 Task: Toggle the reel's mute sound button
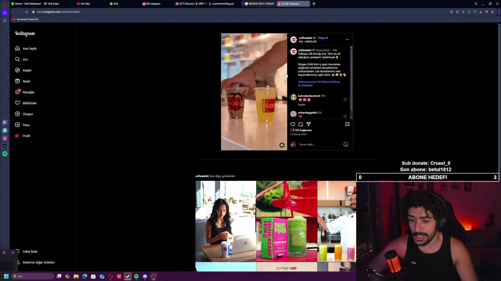pos(282,145)
